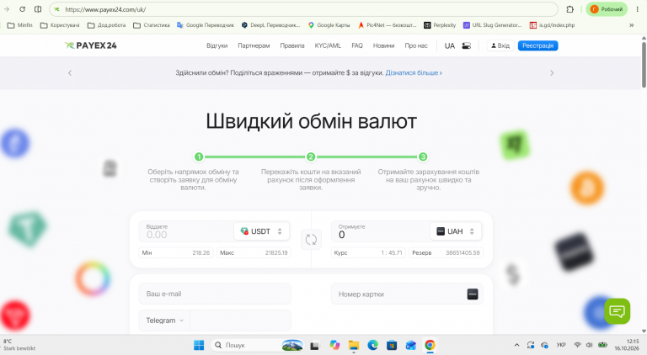Open the Новини menu item

(x=384, y=45)
